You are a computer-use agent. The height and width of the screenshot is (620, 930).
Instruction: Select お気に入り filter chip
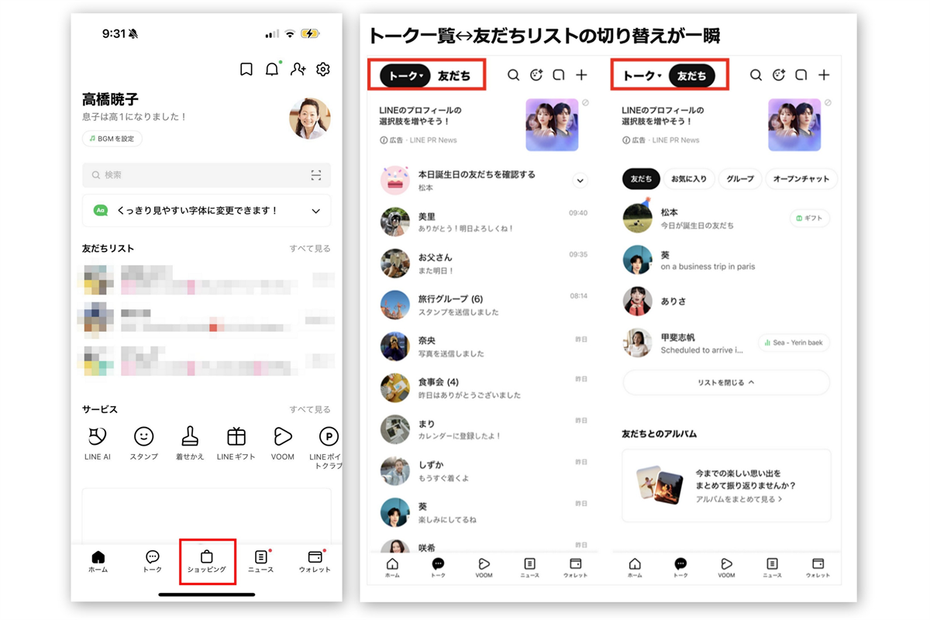click(689, 179)
